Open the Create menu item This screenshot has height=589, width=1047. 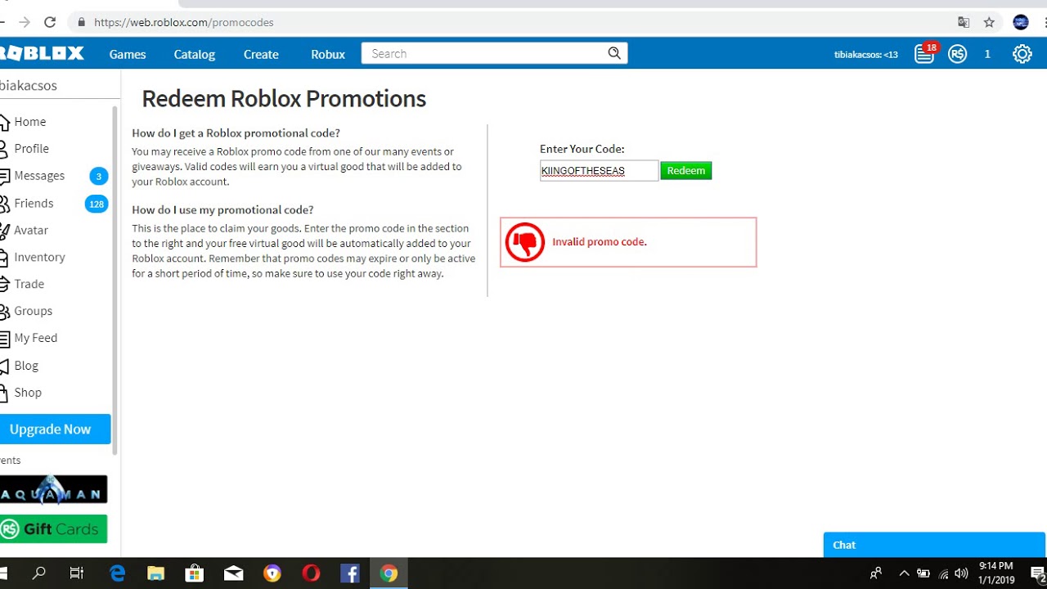tap(261, 54)
